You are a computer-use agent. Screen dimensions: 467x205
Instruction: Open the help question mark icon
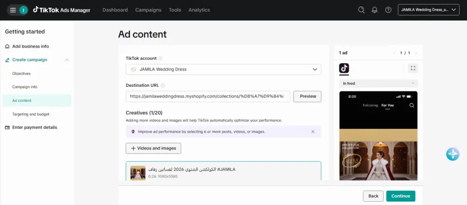(x=388, y=10)
